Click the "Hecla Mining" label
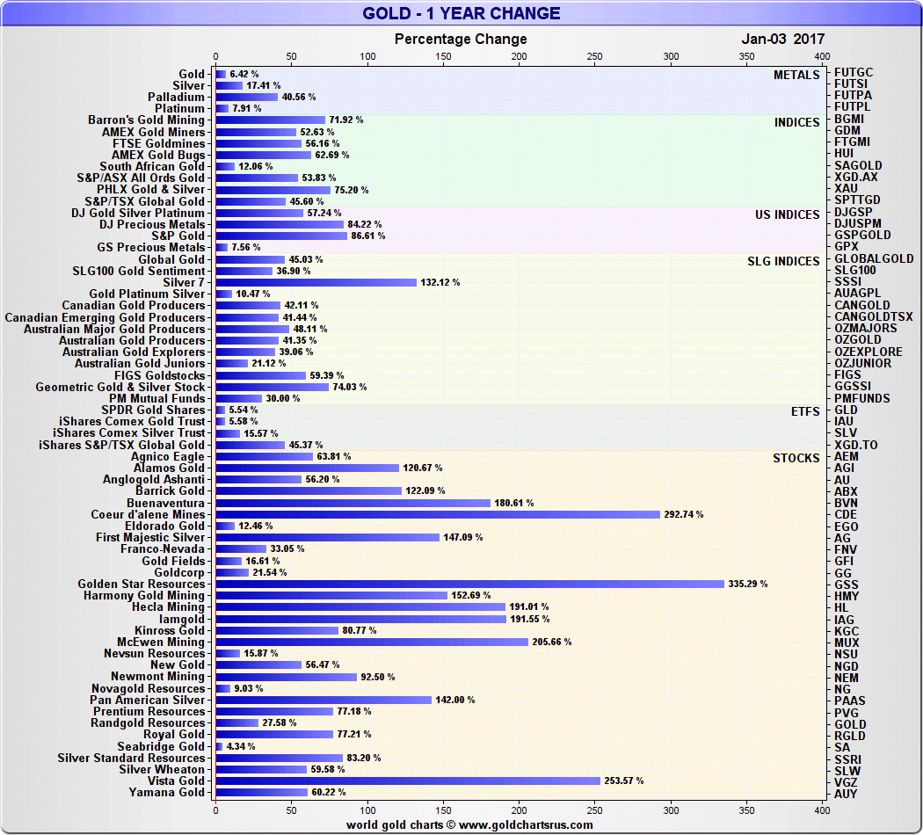 pyautogui.click(x=169, y=606)
